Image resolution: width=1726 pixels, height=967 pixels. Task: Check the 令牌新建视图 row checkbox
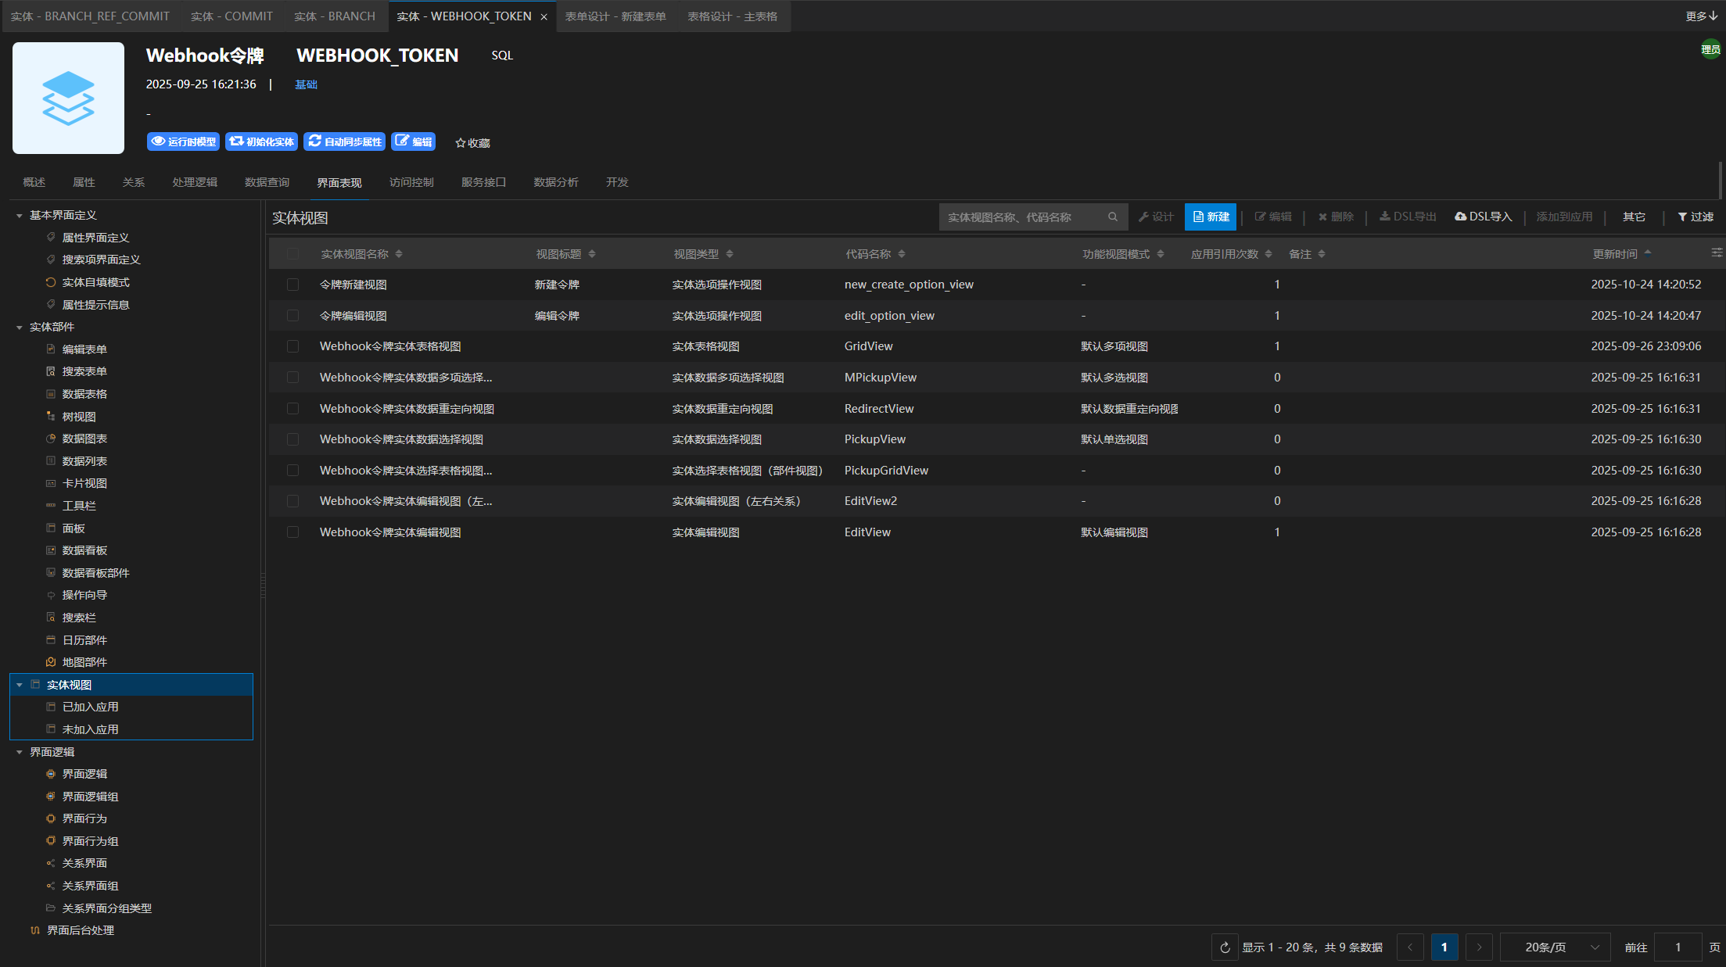coord(292,285)
